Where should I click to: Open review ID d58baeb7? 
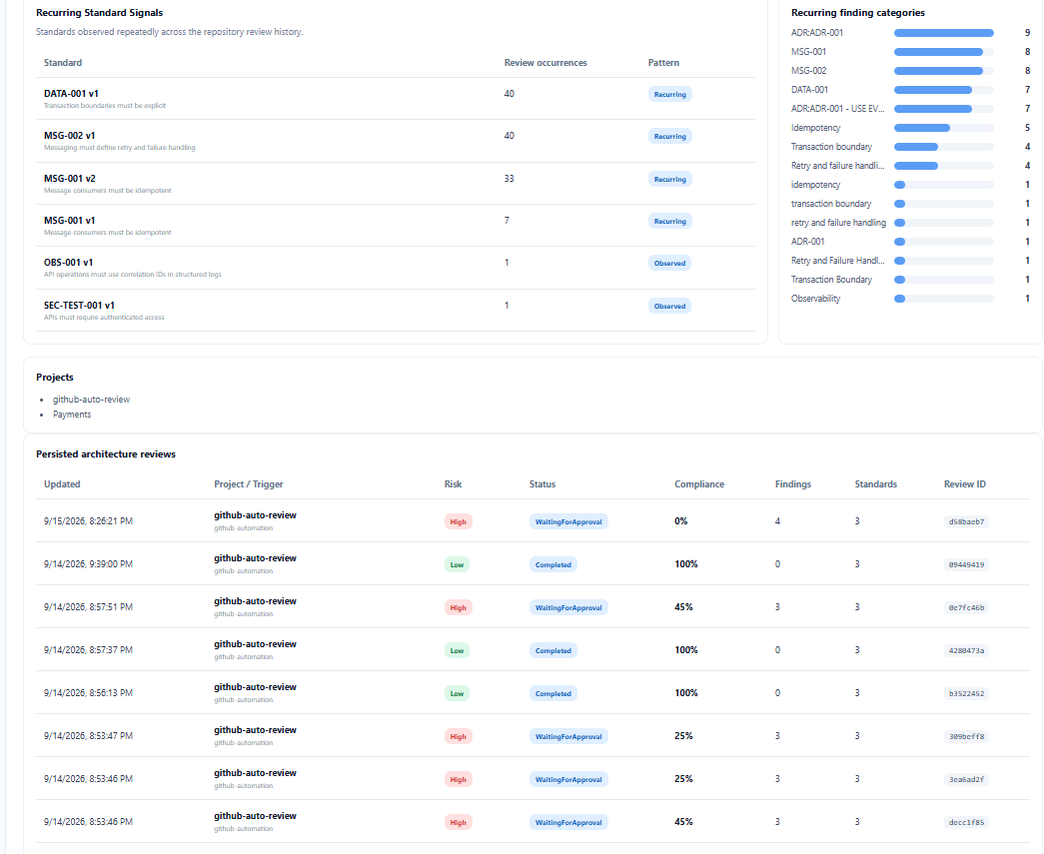click(x=966, y=521)
